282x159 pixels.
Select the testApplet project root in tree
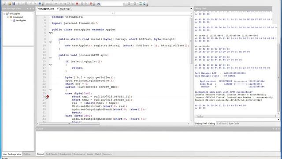coord(15,14)
